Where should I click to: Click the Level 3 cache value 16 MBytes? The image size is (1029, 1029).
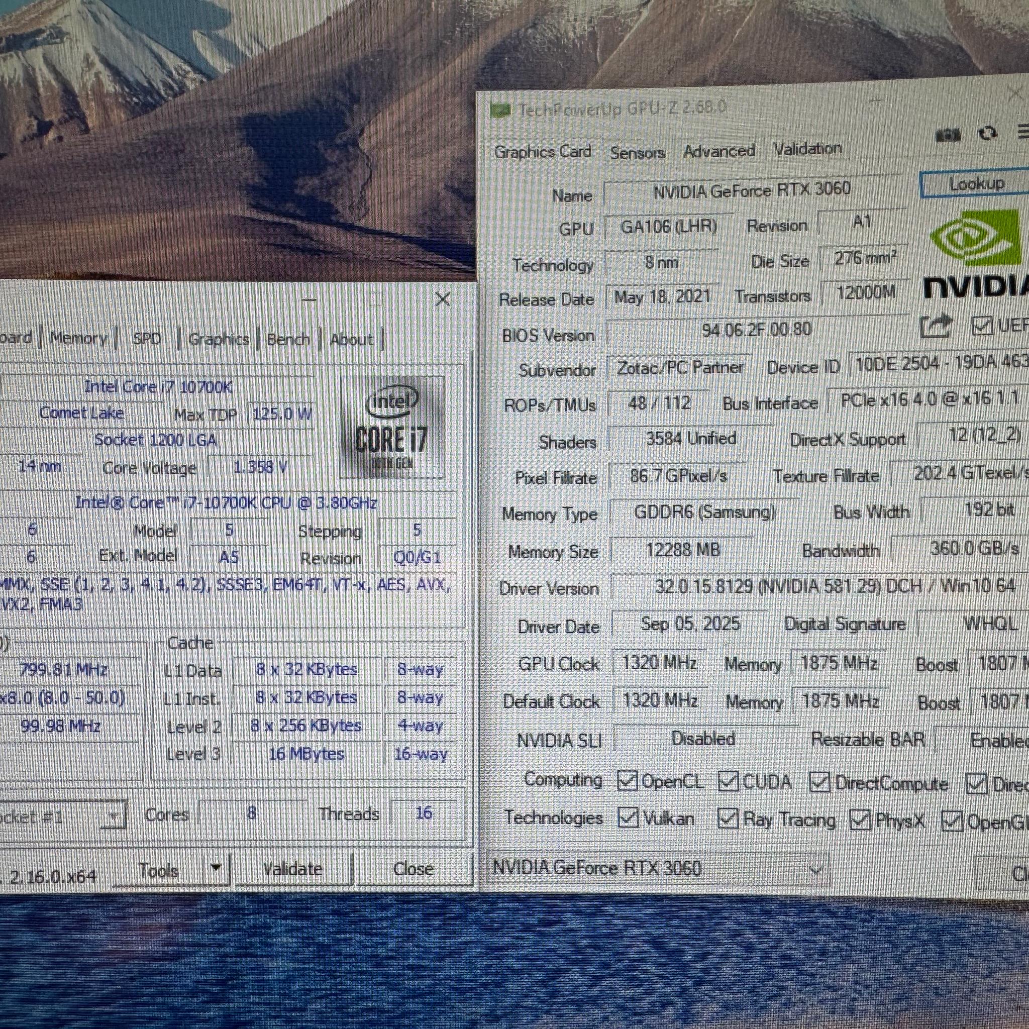tap(306, 754)
